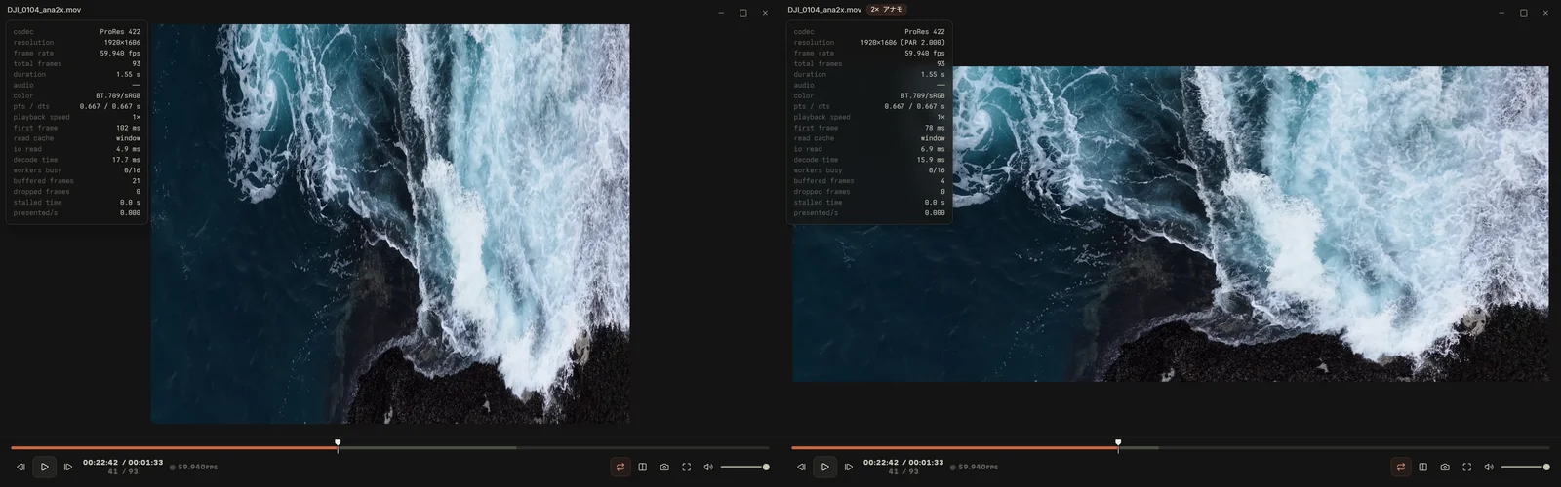Seek on the right window's progress bar
This screenshot has width=1561, height=487.
tap(1170, 448)
